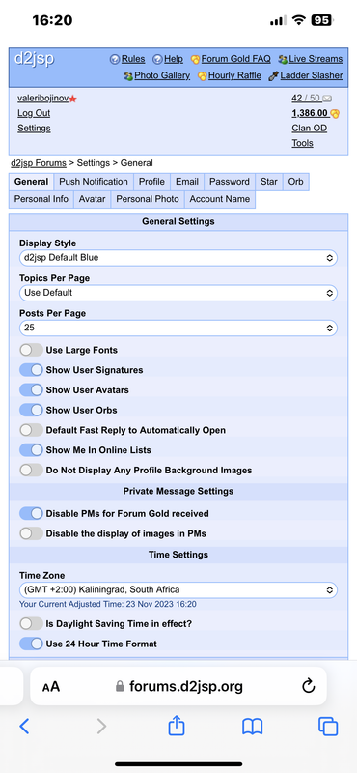Viewport: 357px width, 773px height.
Task: Tap the Safari AA reader options button
Action: 51,686
